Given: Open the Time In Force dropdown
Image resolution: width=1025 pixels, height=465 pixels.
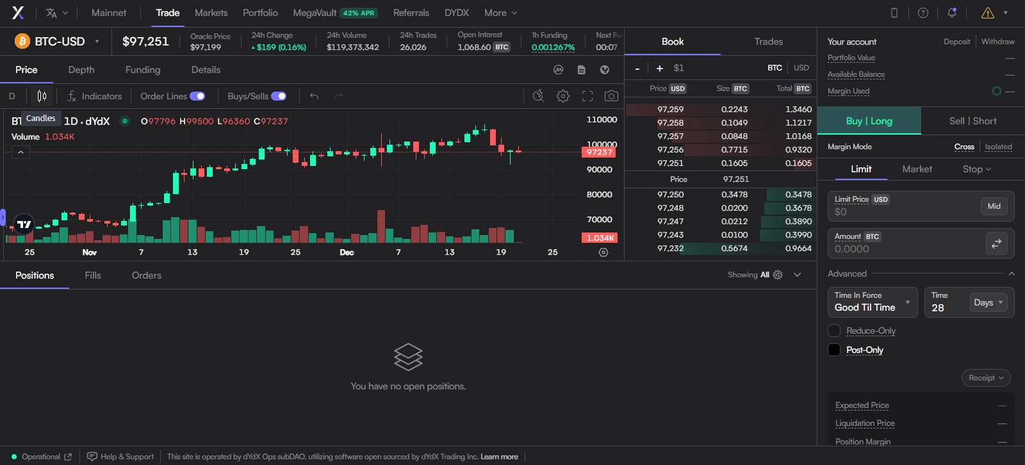Looking at the screenshot, I should pos(873,302).
